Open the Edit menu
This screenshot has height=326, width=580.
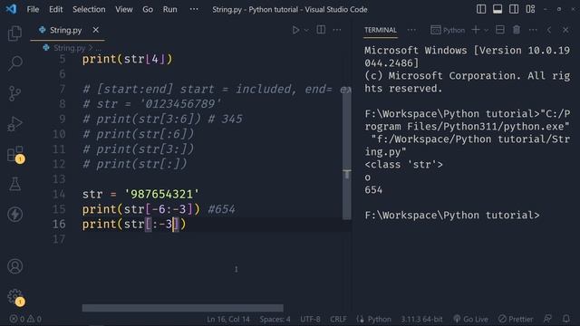coord(56,9)
